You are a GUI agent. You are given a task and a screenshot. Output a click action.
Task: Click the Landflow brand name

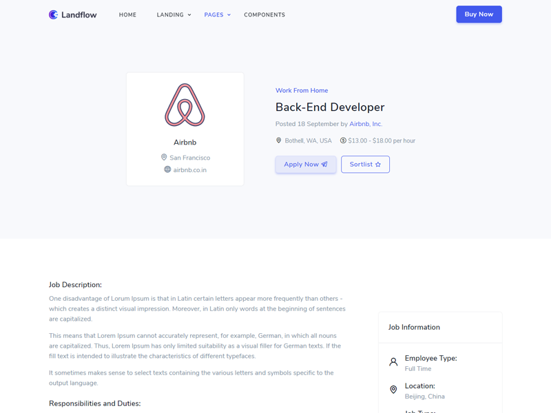79,14
